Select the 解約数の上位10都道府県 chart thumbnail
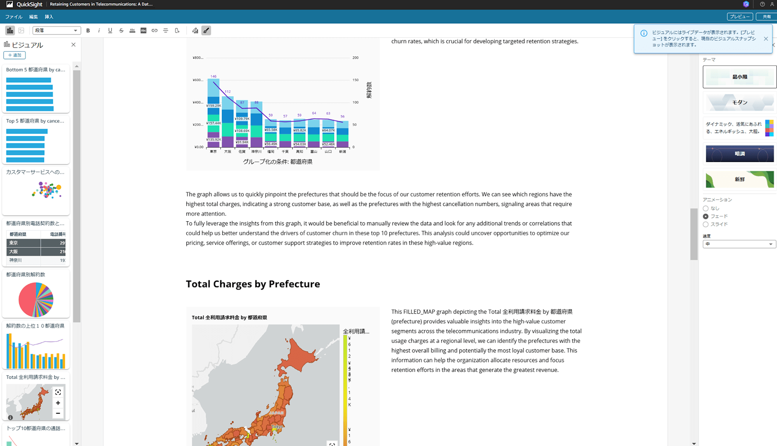This screenshot has height=446, width=777. pos(36,345)
